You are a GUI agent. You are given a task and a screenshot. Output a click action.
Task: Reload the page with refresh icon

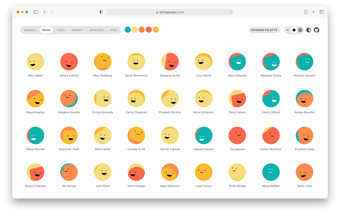pos(231,12)
